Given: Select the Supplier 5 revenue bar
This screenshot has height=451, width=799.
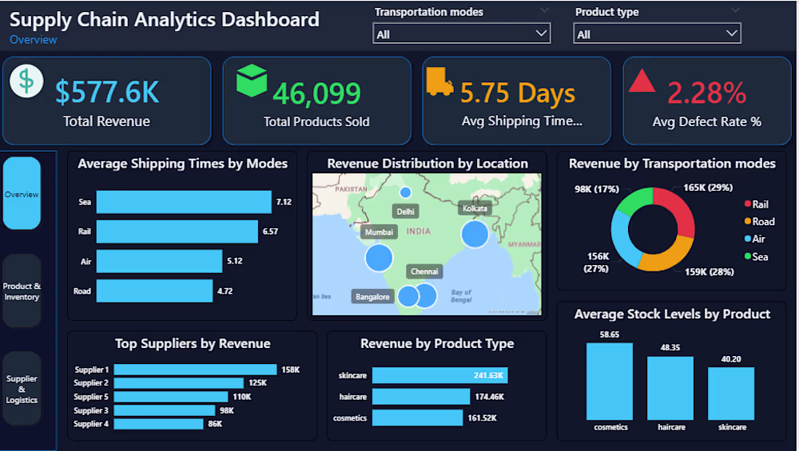Looking at the screenshot, I should 171,397.
